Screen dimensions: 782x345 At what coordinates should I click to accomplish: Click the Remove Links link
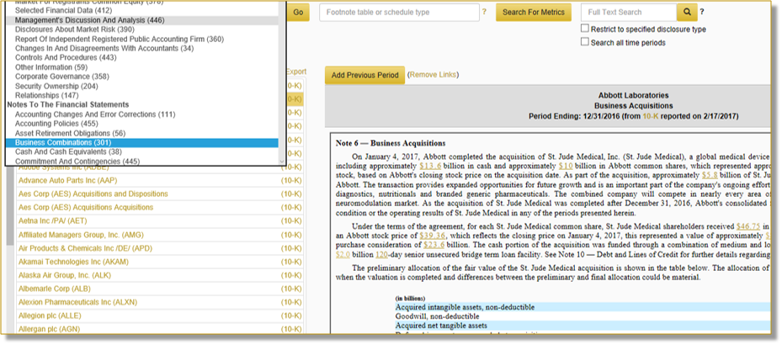433,75
